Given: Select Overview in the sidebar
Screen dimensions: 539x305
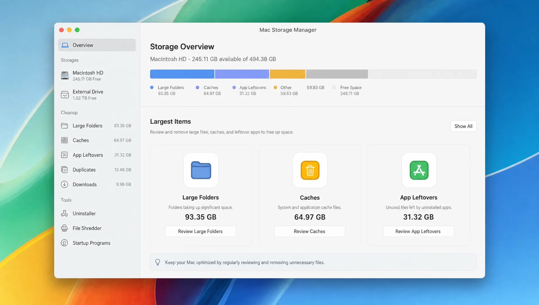Looking at the screenshot, I should (97, 45).
